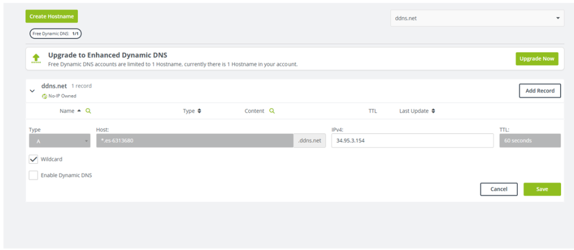
Task: Click the Content column search icon
Action: (x=272, y=111)
